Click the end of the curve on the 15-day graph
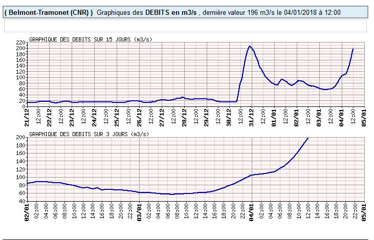The image size is (374, 240). [x=353, y=49]
